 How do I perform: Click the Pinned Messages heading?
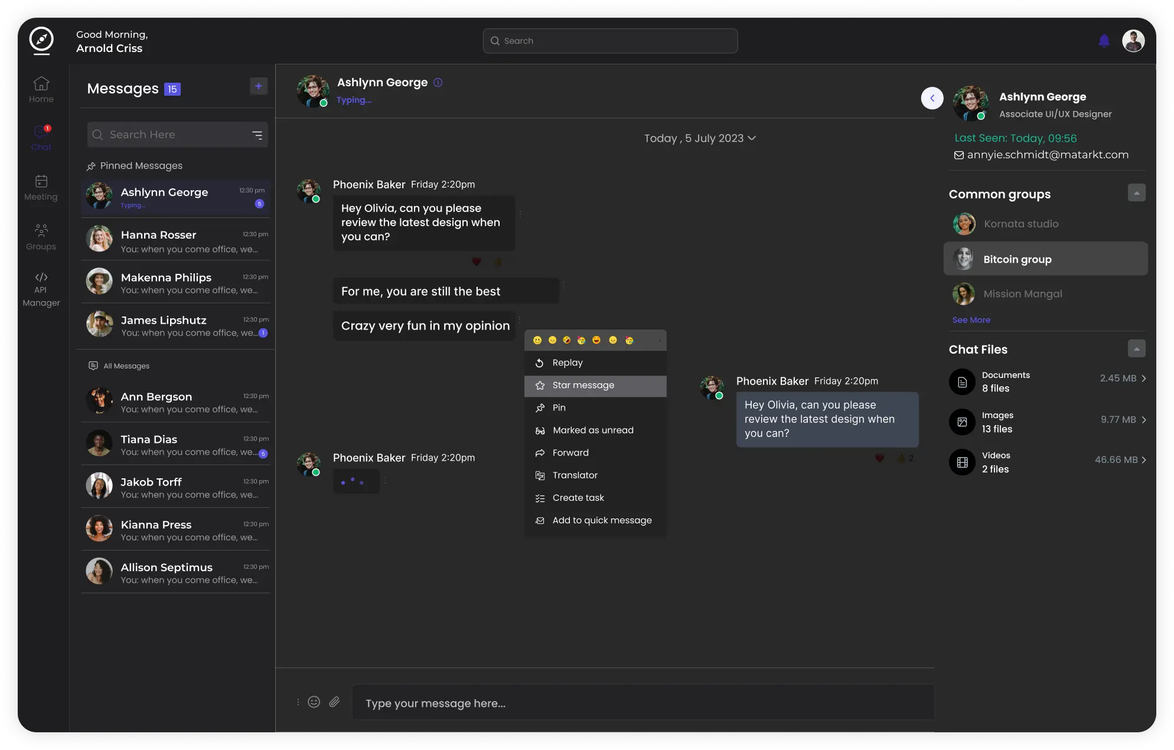pyautogui.click(x=135, y=166)
